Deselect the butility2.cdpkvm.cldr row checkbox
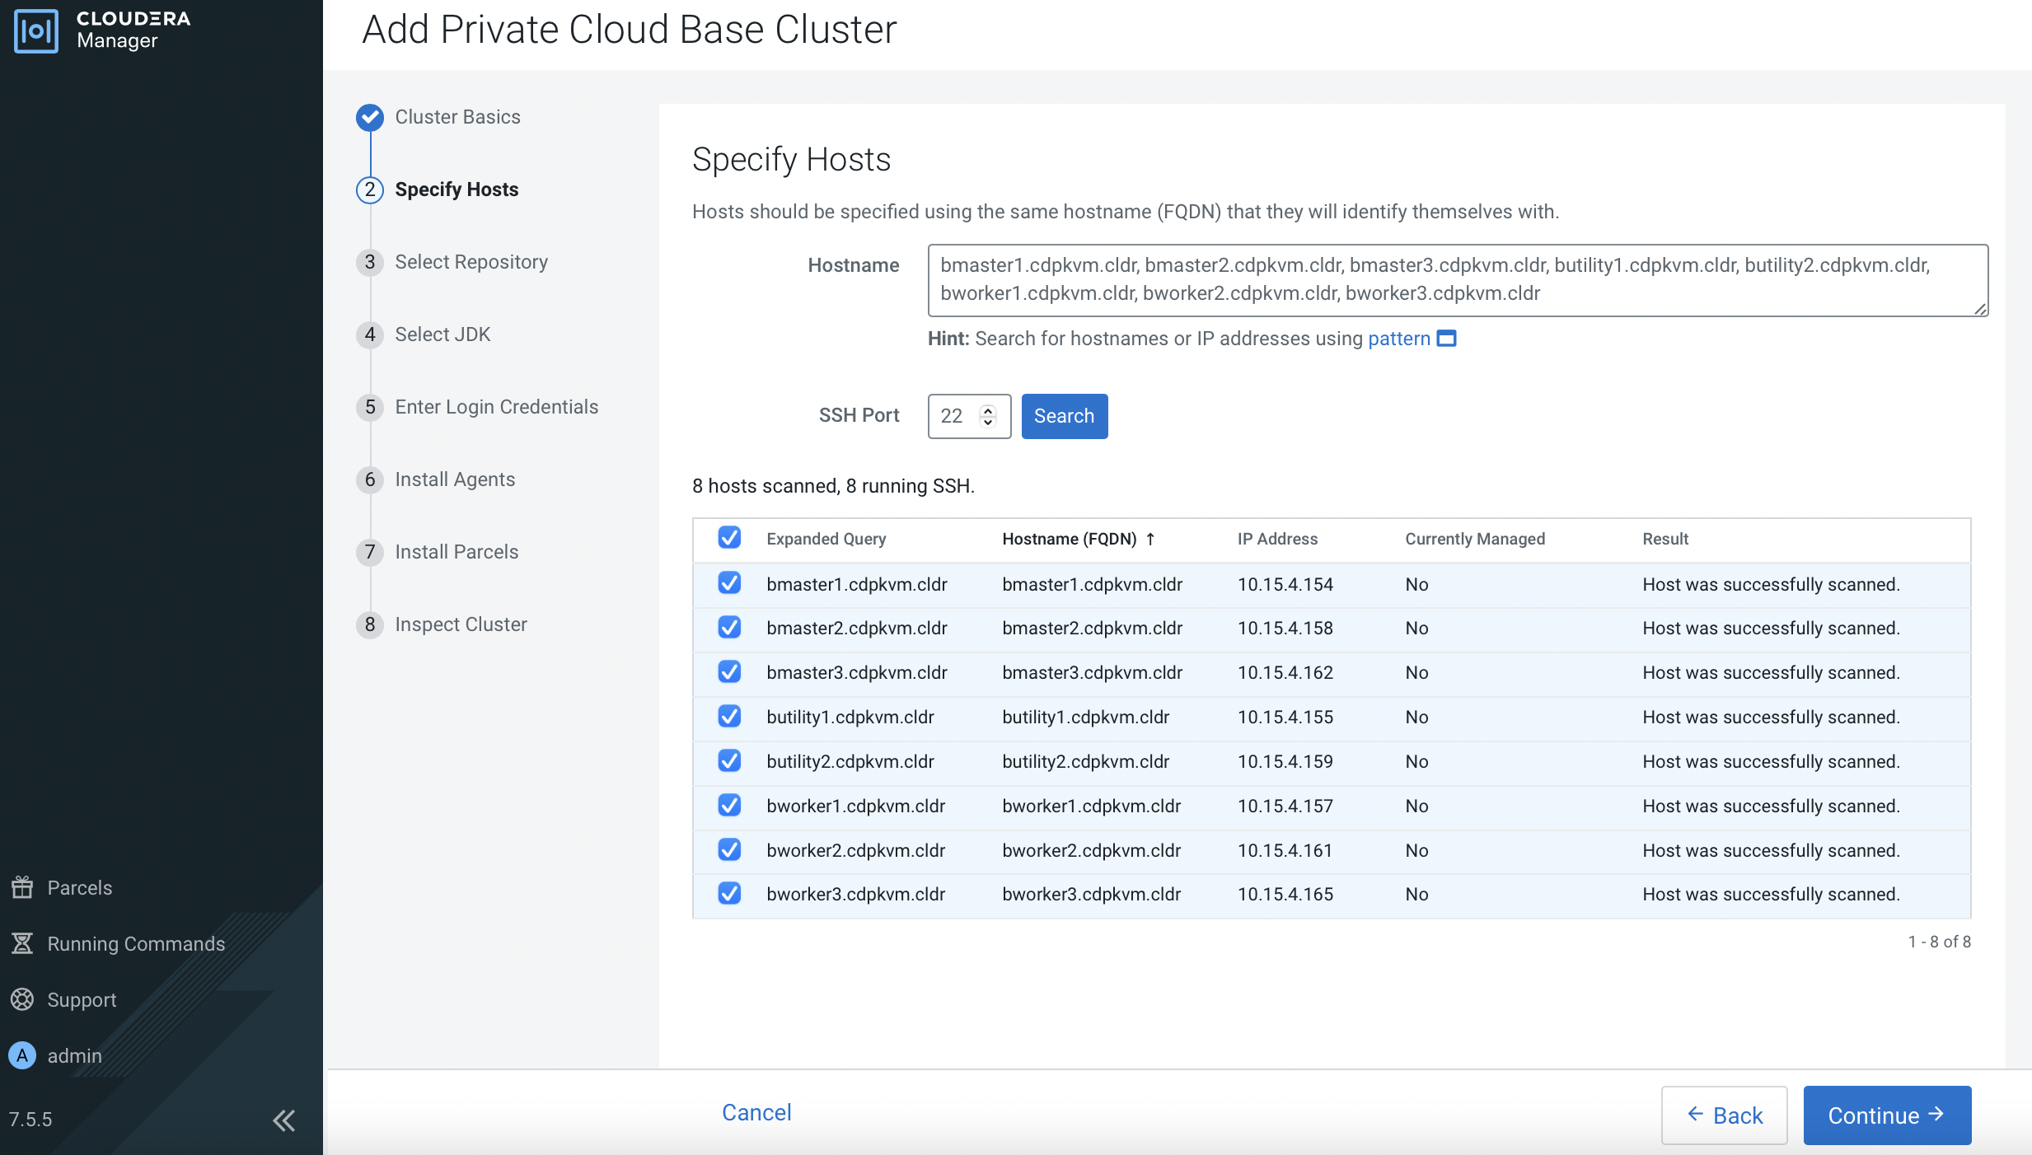2032x1155 pixels. click(x=729, y=760)
